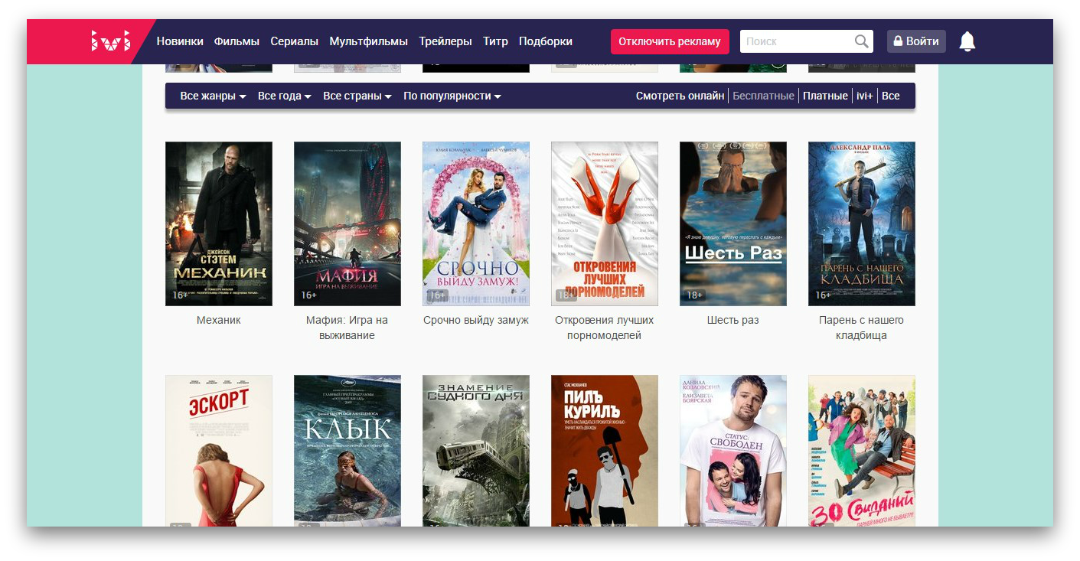Open the Механик movie poster

tap(219, 223)
